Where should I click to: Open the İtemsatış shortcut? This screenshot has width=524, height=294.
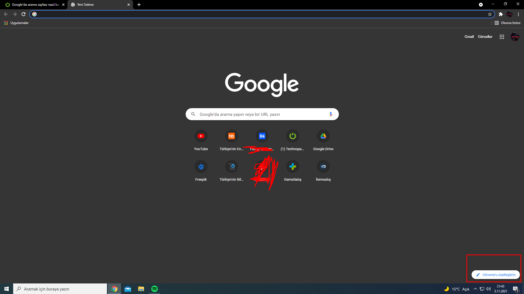pyautogui.click(x=323, y=171)
